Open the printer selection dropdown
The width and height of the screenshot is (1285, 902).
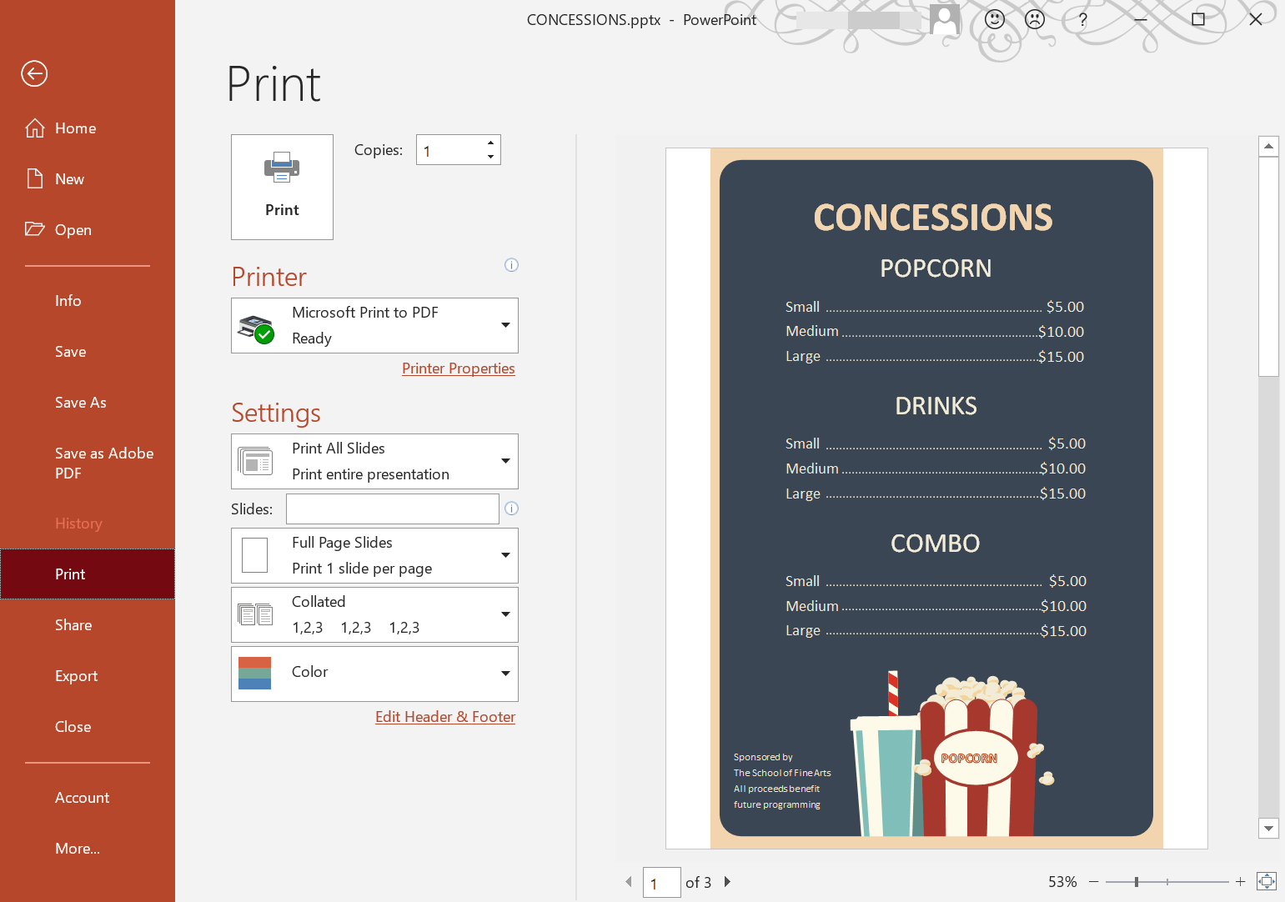pyautogui.click(x=505, y=325)
